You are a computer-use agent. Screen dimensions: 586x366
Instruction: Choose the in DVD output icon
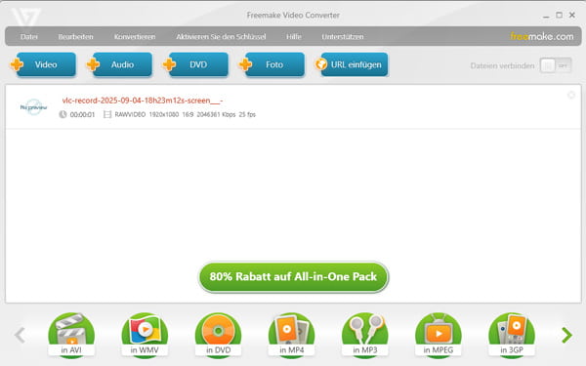218,335
